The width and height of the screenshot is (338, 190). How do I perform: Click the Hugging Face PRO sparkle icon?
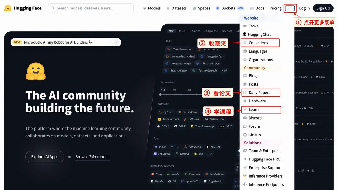click(245, 159)
